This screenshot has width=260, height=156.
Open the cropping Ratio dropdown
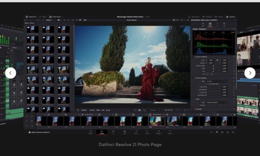(x=216, y=81)
